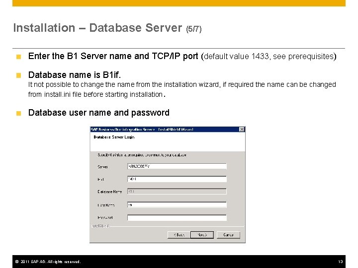Click the greyed Database Name field
This screenshot has height=268, width=358.
(177, 192)
